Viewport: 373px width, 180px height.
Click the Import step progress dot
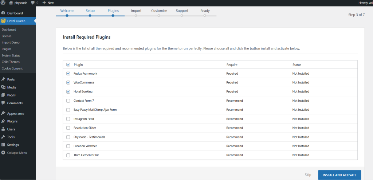[x=136, y=16]
